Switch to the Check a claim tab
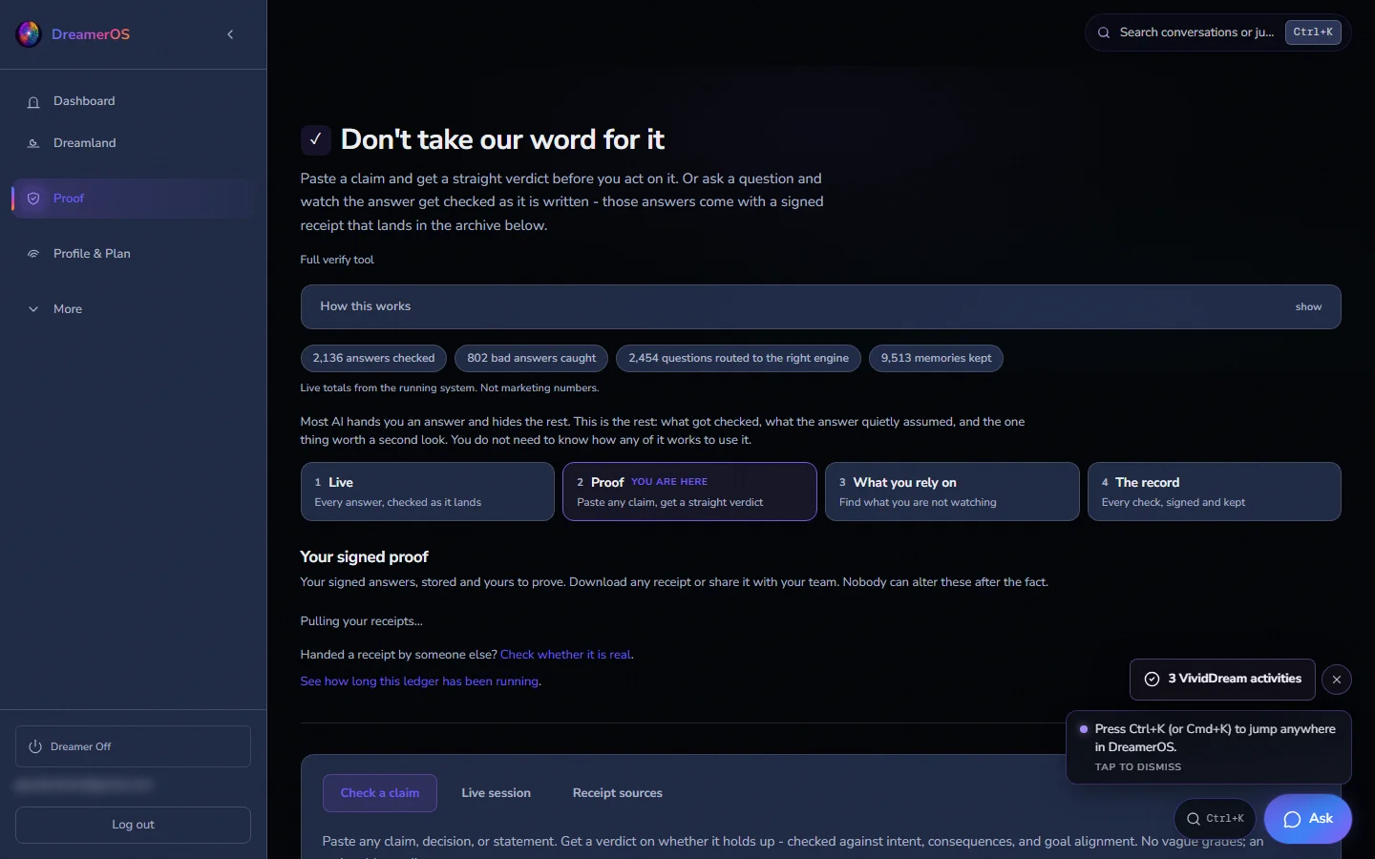This screenshot has height=859, width=1375. coord(380,793)
